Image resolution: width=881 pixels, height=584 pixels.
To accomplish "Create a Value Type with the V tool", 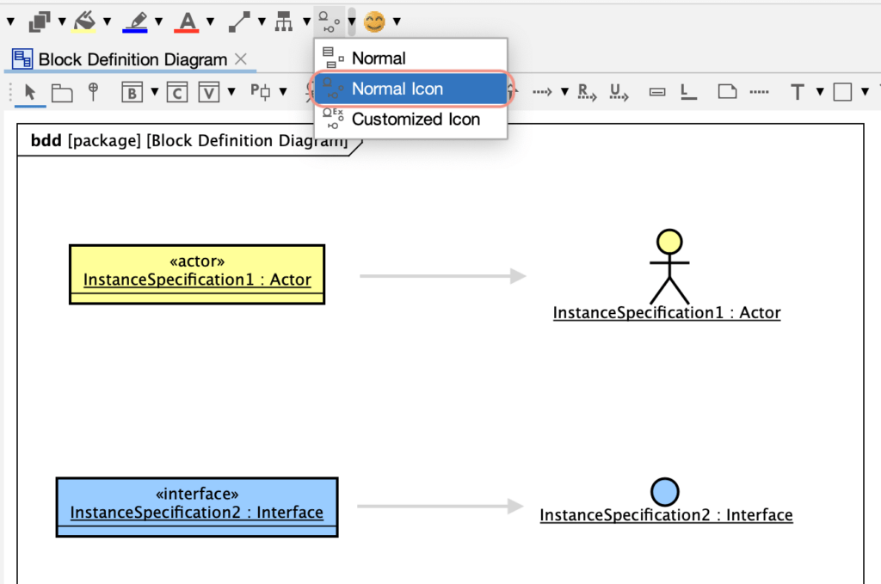I will [x=208, y=91].
